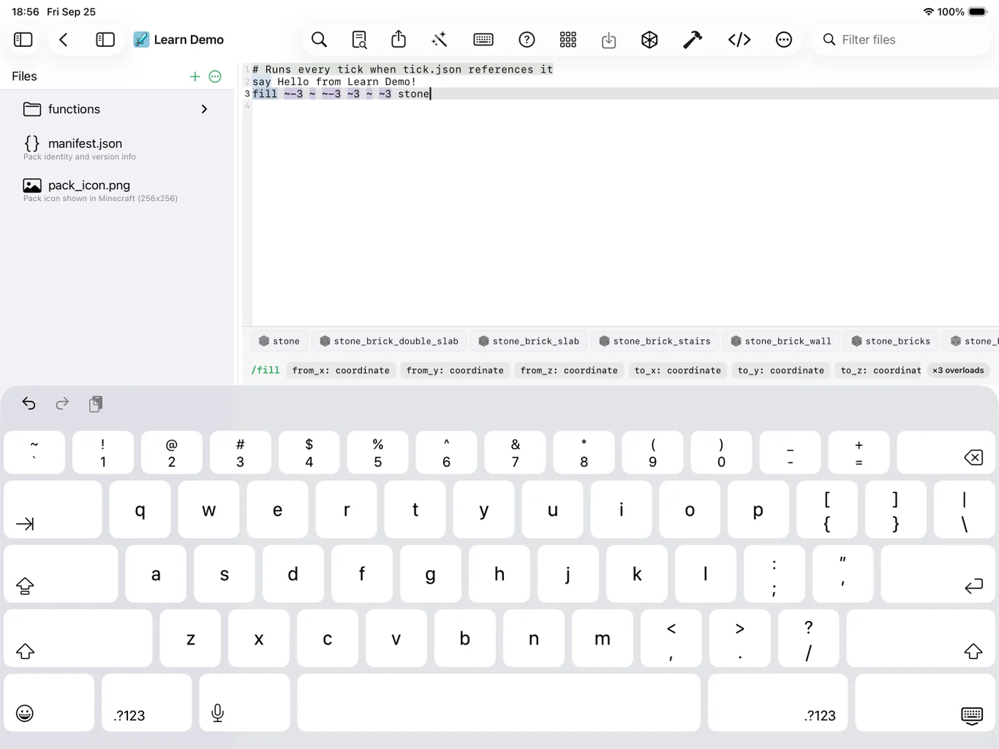This screenshot has height=749, width=999.
Task: Undo with keyboard undo arrow
Action: pos(29,404)
